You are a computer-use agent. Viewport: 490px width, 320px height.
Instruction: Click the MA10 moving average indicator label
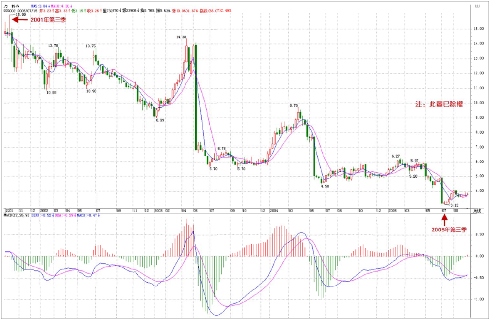tap(61, 6)
